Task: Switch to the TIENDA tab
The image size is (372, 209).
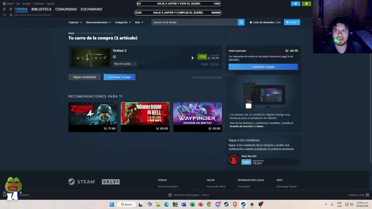Action: coord(21,9)
